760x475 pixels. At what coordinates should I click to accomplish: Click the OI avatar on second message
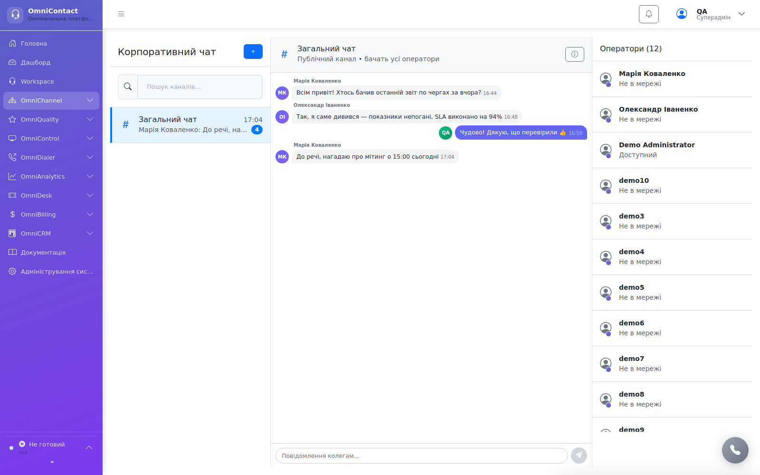(x=282, y=117)
